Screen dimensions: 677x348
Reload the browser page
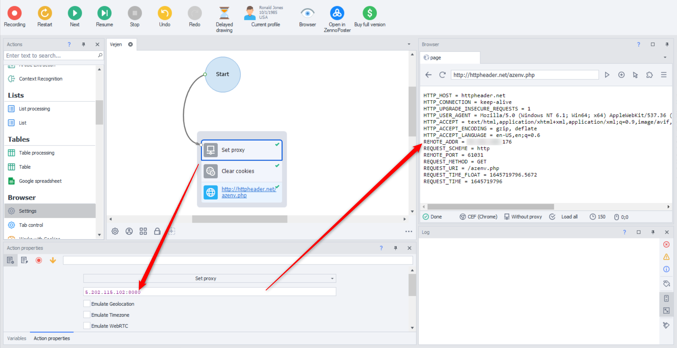pos(443,75)
